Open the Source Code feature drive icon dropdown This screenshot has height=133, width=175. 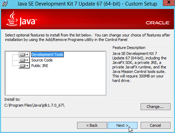click(x=24, y=60)
